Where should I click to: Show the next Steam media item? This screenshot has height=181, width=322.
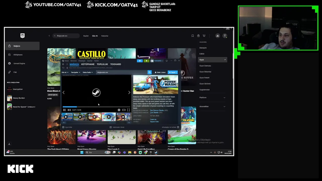pyautogui.click(x=129, y=93)
